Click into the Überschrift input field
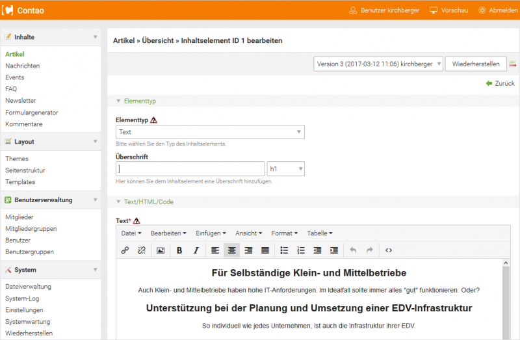The image size is (520, 340). coord(190,169)
